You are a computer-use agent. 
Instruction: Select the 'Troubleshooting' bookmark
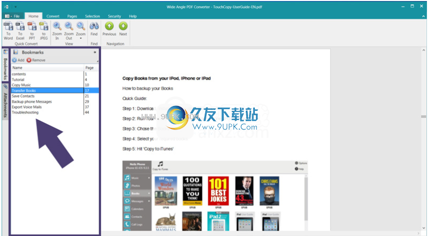click(x=25, y=112)
